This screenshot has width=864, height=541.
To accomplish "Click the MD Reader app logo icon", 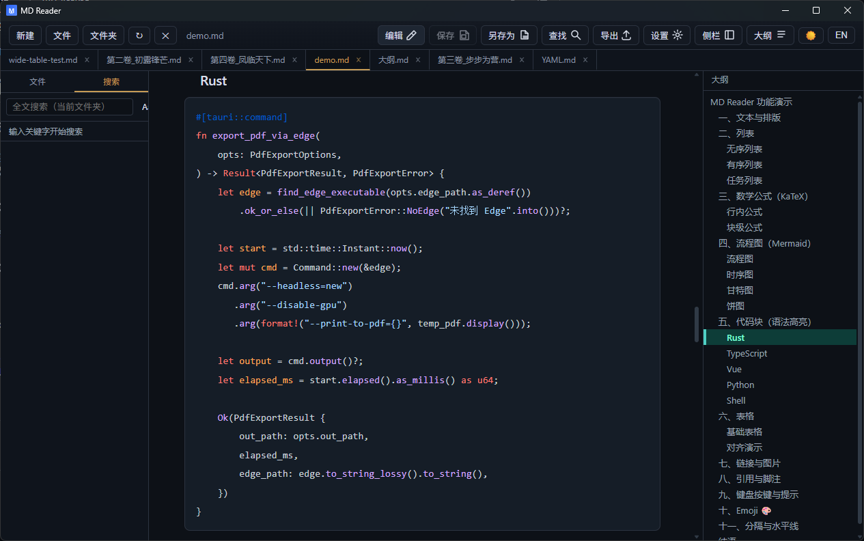I will (x=12, y=10).
